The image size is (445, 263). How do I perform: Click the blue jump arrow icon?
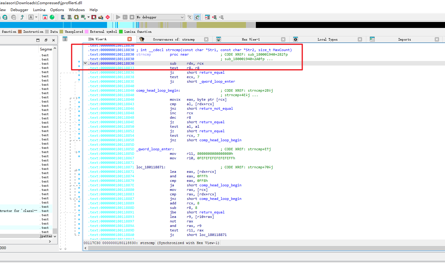click(22, 17)
